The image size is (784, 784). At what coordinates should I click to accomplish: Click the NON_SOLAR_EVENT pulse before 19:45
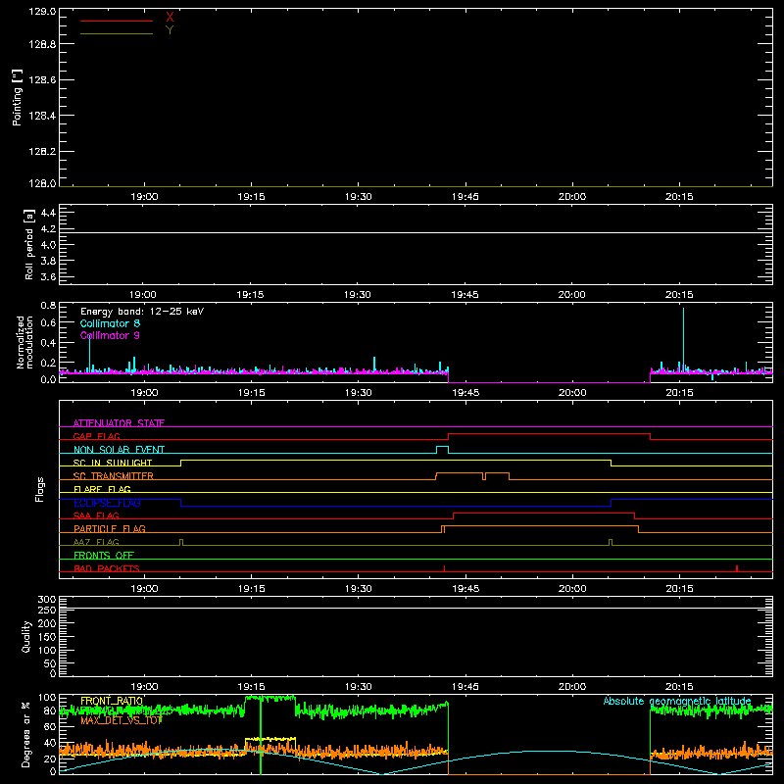(x=443, y=450)
